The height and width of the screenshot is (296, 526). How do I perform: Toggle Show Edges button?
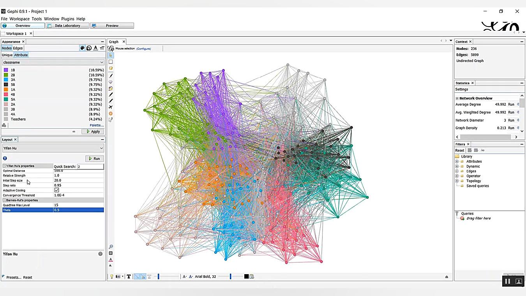(x=137, y=277)
